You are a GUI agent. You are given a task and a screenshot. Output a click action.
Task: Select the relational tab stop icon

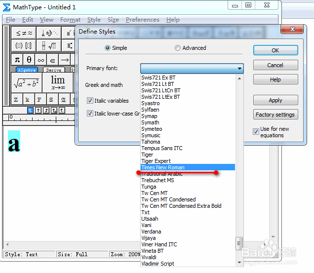(x=54, y=111)
